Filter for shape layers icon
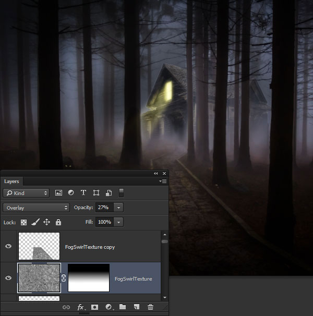Image resolution: width=313 pixels, height=316 pixels. [x=96, y=193]
